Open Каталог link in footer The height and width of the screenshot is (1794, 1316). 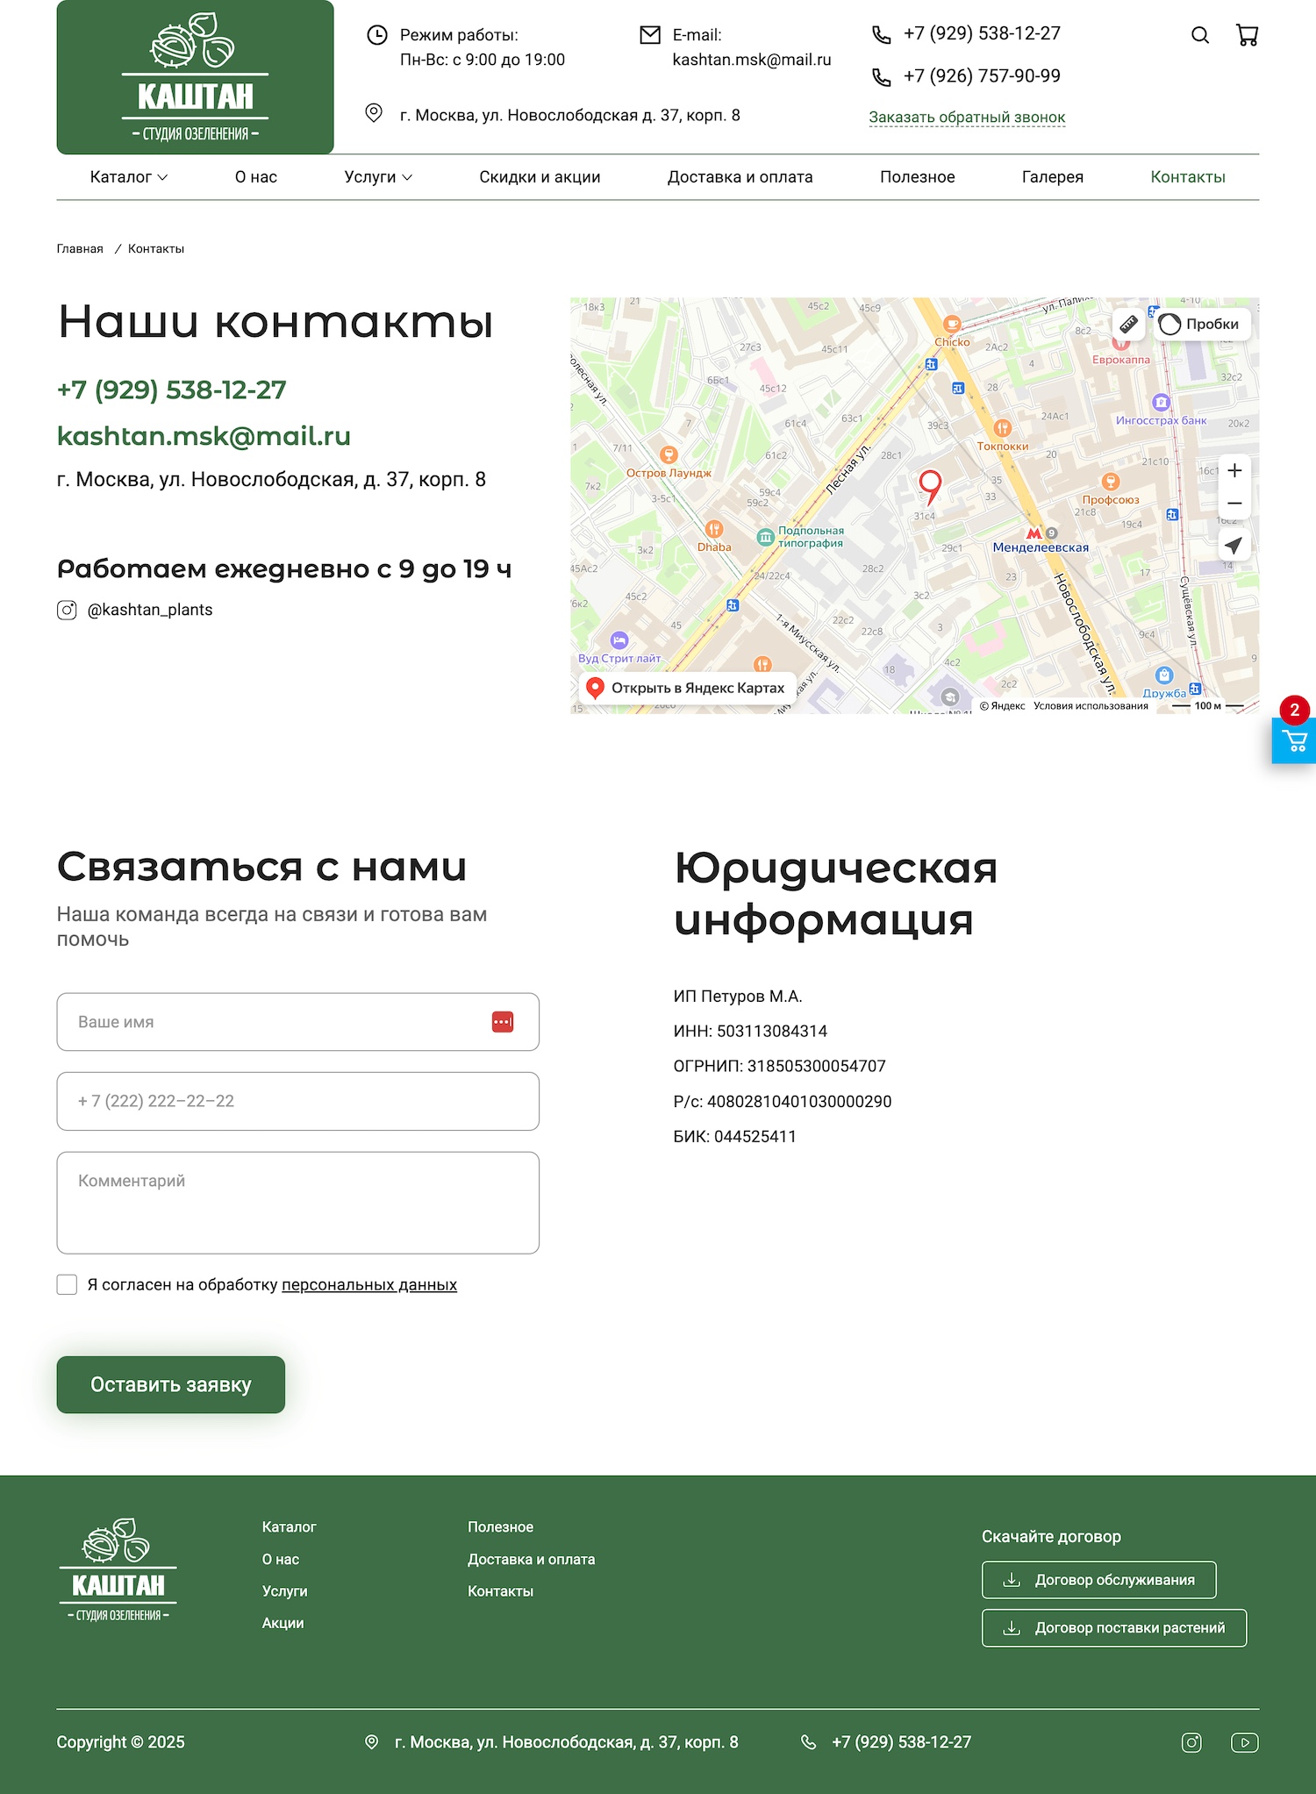pos(289,1527)
